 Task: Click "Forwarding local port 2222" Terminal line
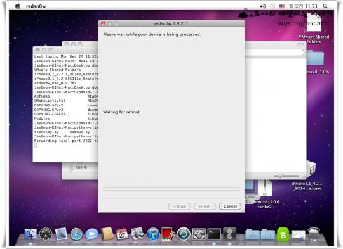tap(66, 141)
